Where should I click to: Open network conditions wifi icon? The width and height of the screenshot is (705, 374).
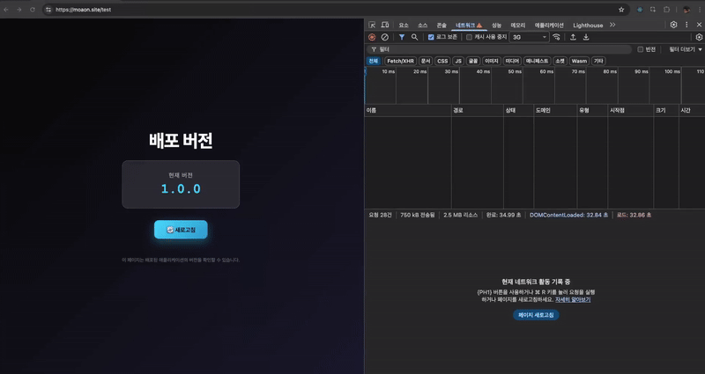coord(557,37)
